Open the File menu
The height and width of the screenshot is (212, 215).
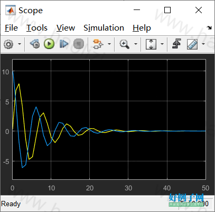(x=11, y=28)
